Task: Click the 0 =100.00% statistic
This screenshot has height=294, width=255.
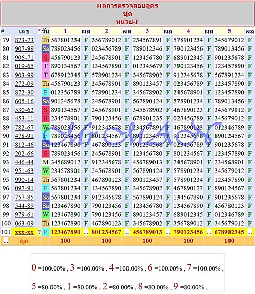Action: [48, 268]
